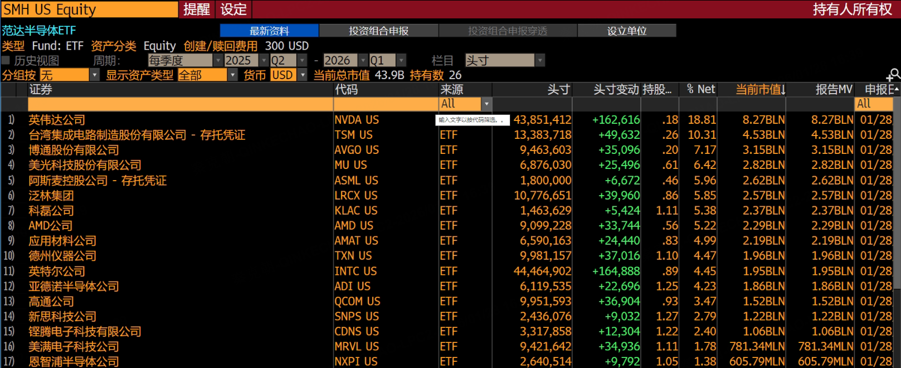Image resolution: width=901 pixels, height=368 pixels.
Task: Click the MRVL US ticker cell
Action: [x=357, y=346]
